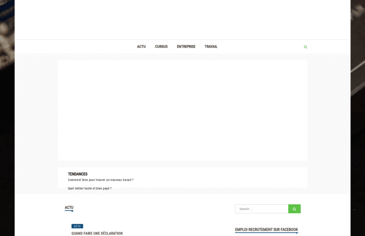Screen dimensions: 365x236
Task: Click the 'Emploi recrutement sur Facebook' widget title
Action: [266, 230]
